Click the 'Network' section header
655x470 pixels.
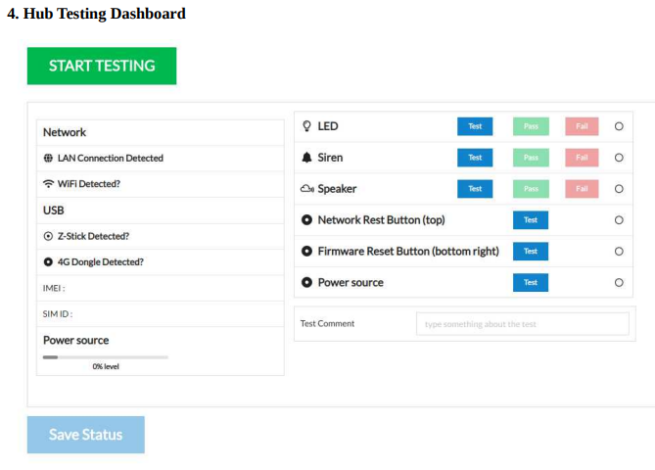click(65, 132)
